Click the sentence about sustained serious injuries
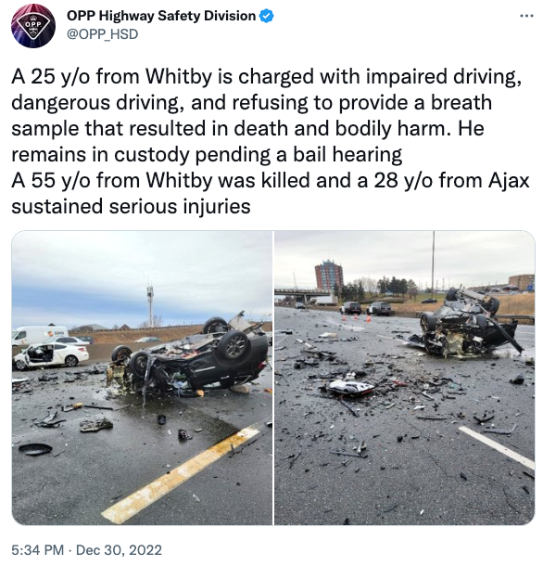The width and height of the screenshot is (543, 566). coord(131,207)
